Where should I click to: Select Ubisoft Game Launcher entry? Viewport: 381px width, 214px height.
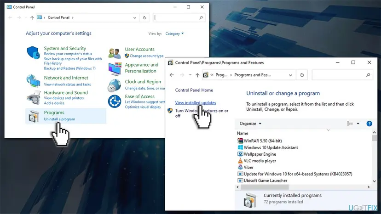click(266, 180)
